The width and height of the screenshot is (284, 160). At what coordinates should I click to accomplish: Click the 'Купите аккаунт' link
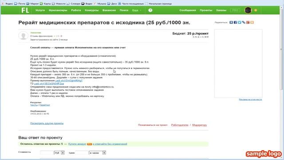pyautogui.click(x=77, y=144)
